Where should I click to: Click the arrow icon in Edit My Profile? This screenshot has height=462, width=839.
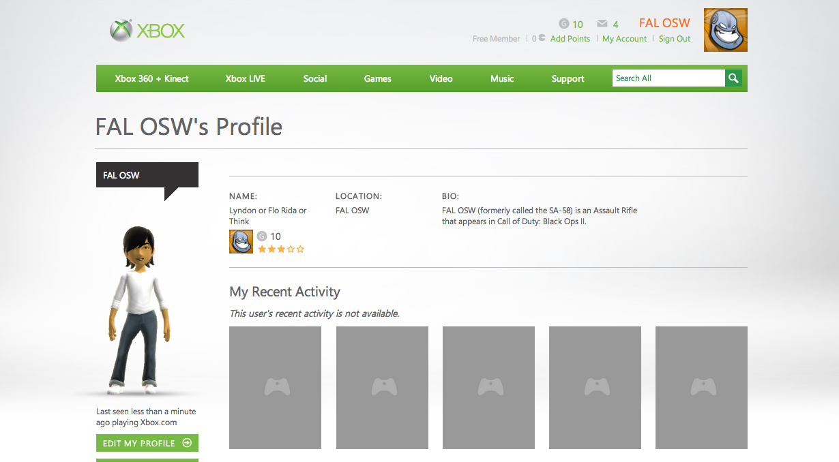[187, 443]
